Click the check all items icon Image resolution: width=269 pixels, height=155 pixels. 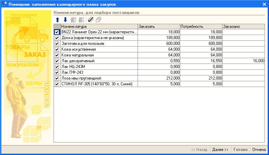[90, 20]
